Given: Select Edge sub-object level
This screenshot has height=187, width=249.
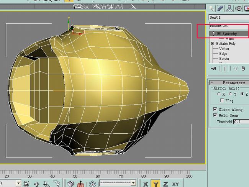Looking at the screenshot, I should pos(223,54).
